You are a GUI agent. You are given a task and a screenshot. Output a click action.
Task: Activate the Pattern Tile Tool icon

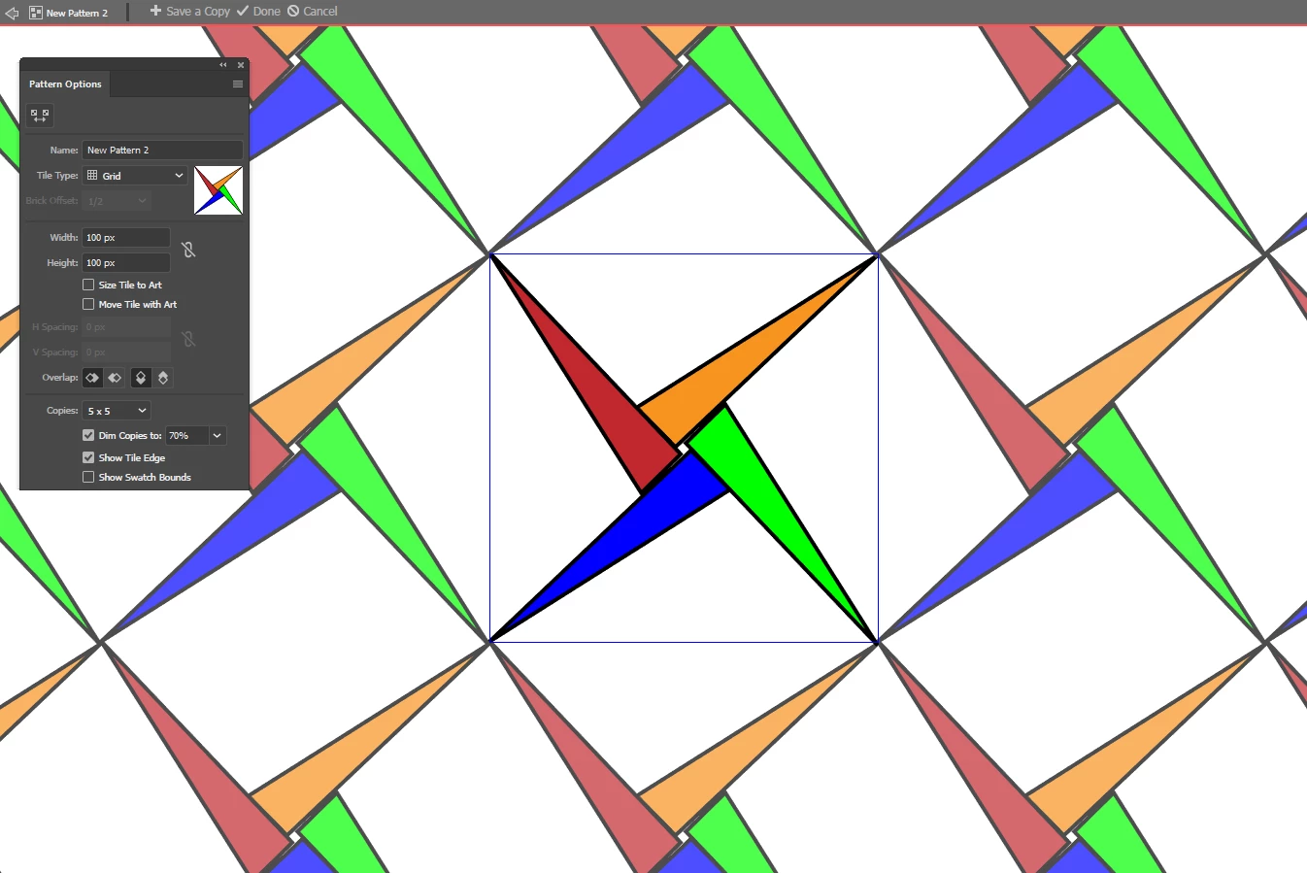click(x=40, y=116)
